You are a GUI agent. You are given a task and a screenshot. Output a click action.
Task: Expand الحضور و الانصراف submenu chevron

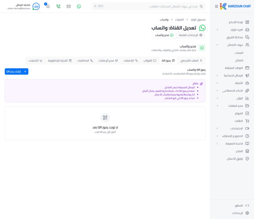pos(217,136)
